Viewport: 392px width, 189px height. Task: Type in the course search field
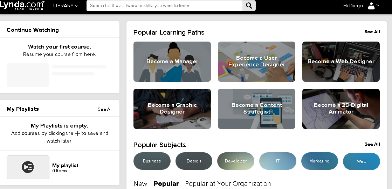click(164, 6)
